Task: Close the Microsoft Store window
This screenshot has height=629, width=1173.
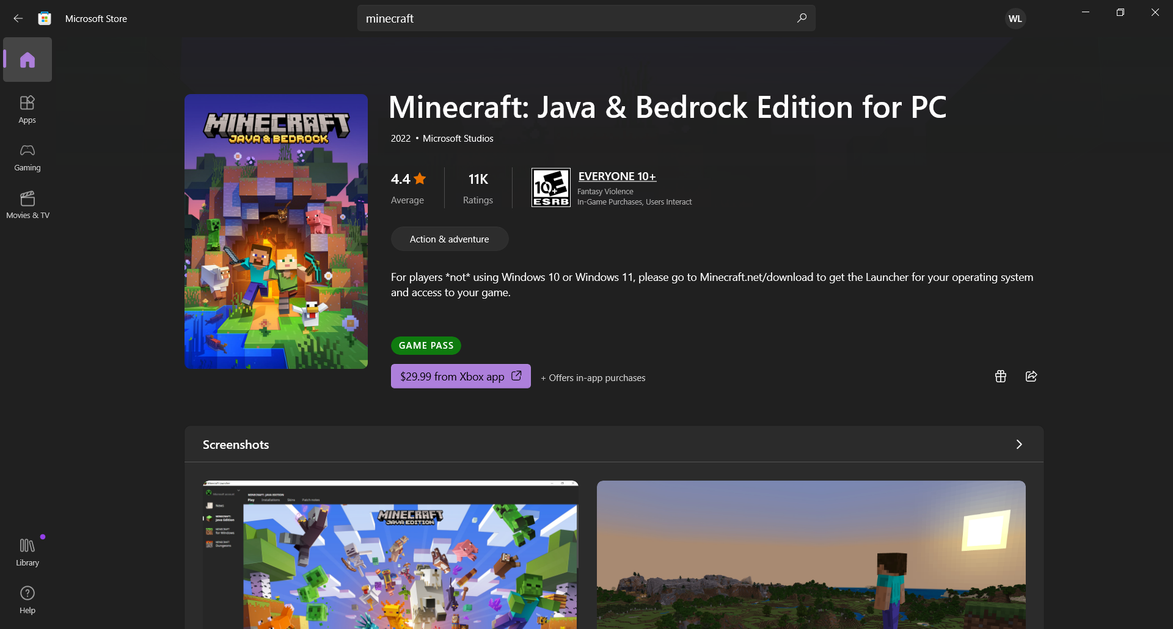Action: point(1155,12)
